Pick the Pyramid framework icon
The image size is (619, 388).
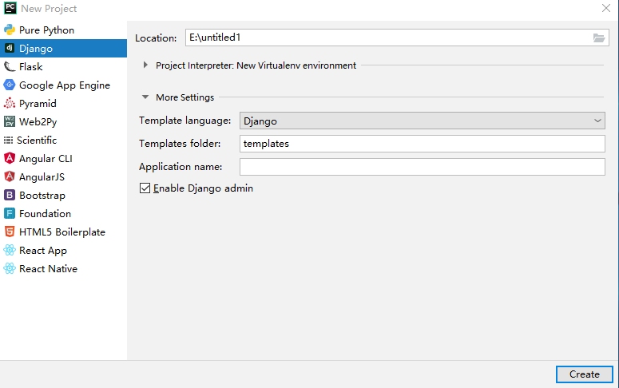point(10,104)
